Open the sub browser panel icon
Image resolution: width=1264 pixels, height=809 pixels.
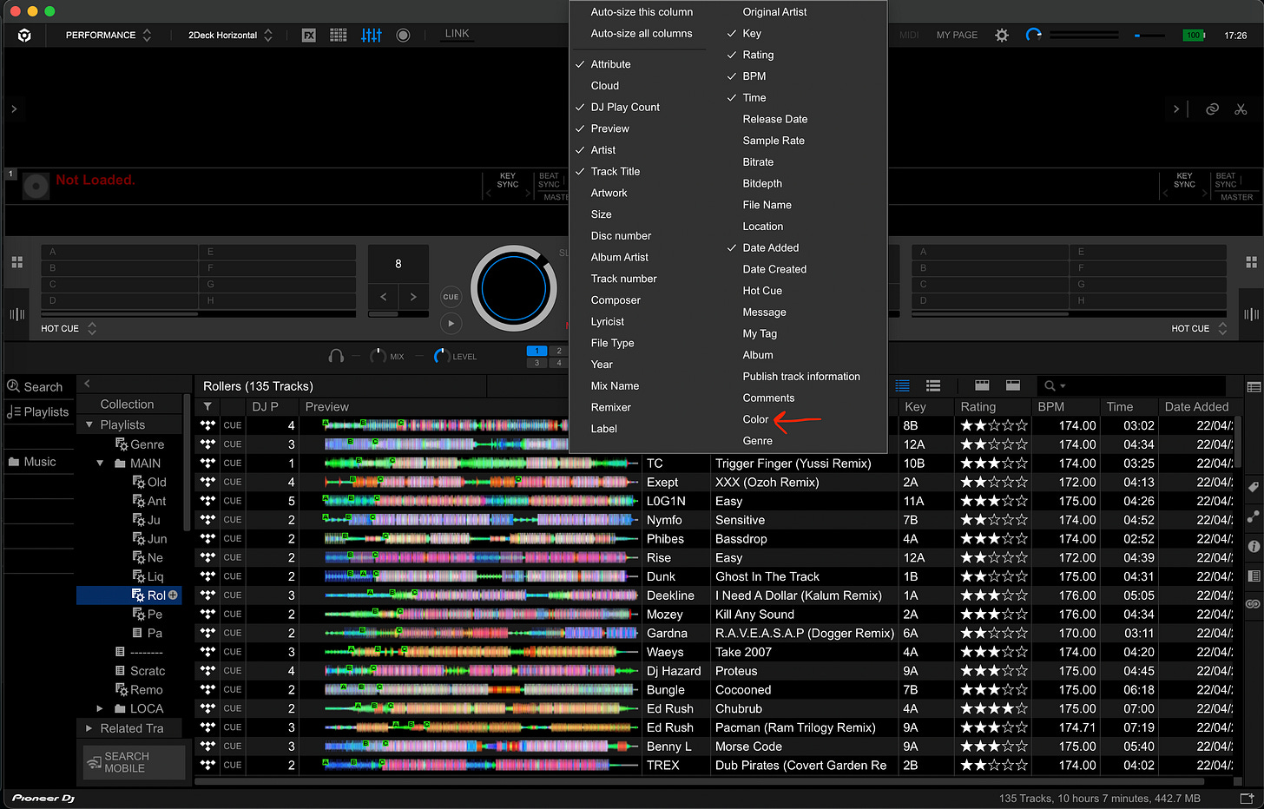click(1254, 576)
